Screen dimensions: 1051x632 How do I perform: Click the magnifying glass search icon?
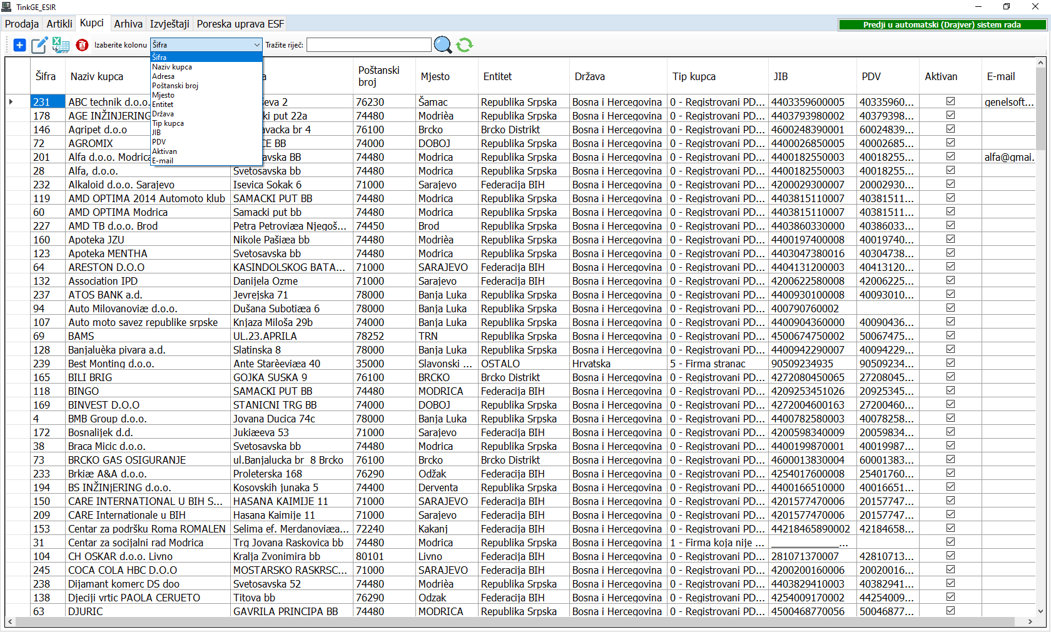(x=442, y=45)
